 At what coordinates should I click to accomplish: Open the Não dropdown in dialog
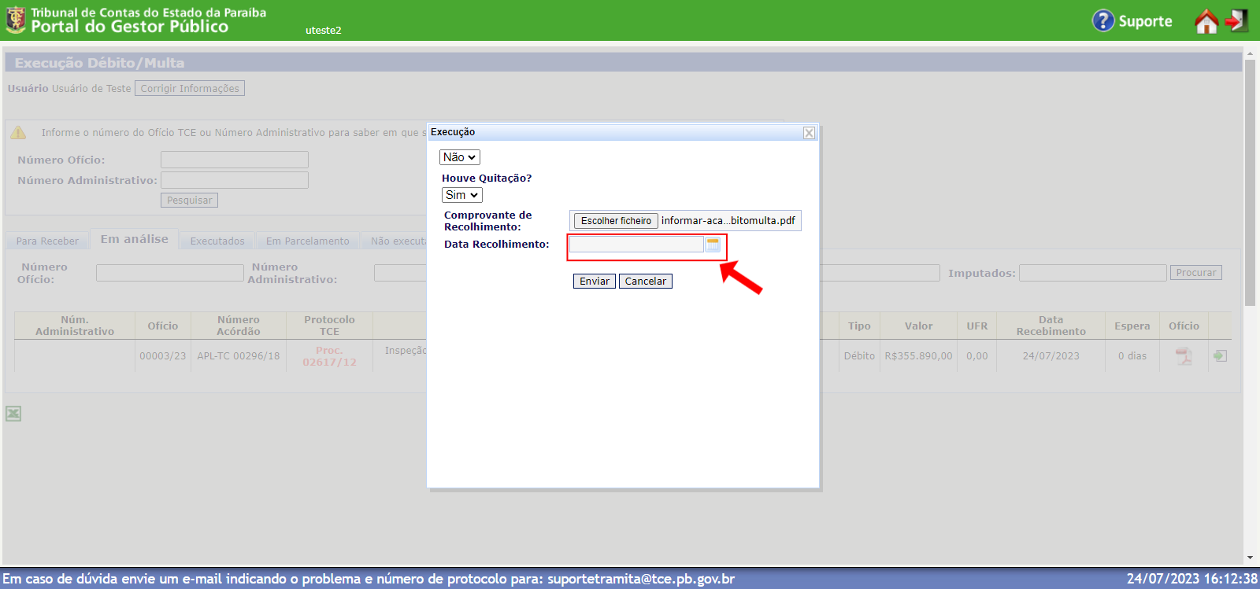(x=460, y=157)
